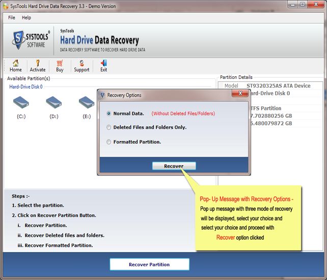The width and height of the screenshot is (327, 280).
Task: Click the 7.702880256 GB value
Action: pyautogui.click(x=271, y=116)
